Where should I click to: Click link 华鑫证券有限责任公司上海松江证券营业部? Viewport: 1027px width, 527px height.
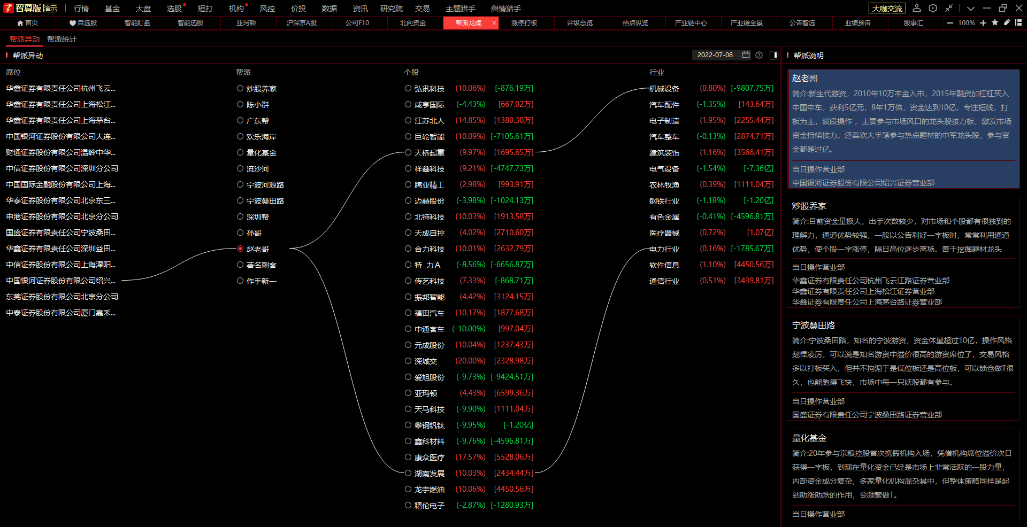click(x=863, y=291)
